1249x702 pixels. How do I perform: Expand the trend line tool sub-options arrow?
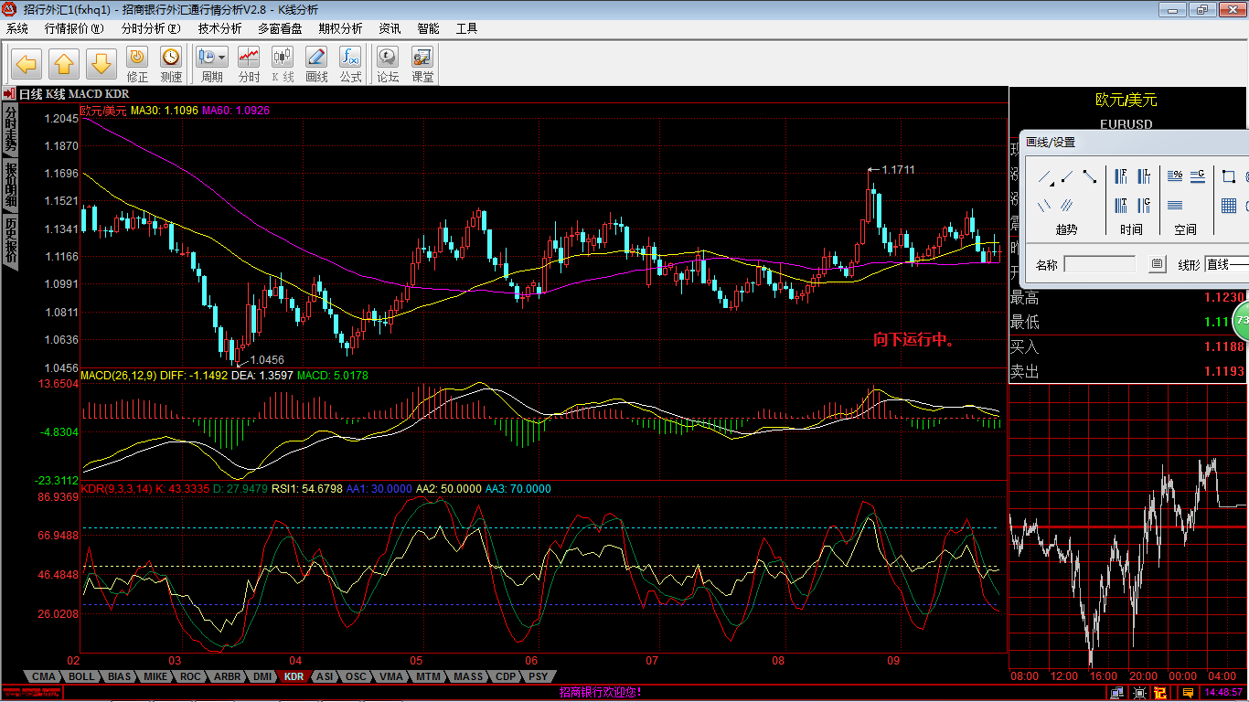pyautogui.click(x=1052, y=185)
